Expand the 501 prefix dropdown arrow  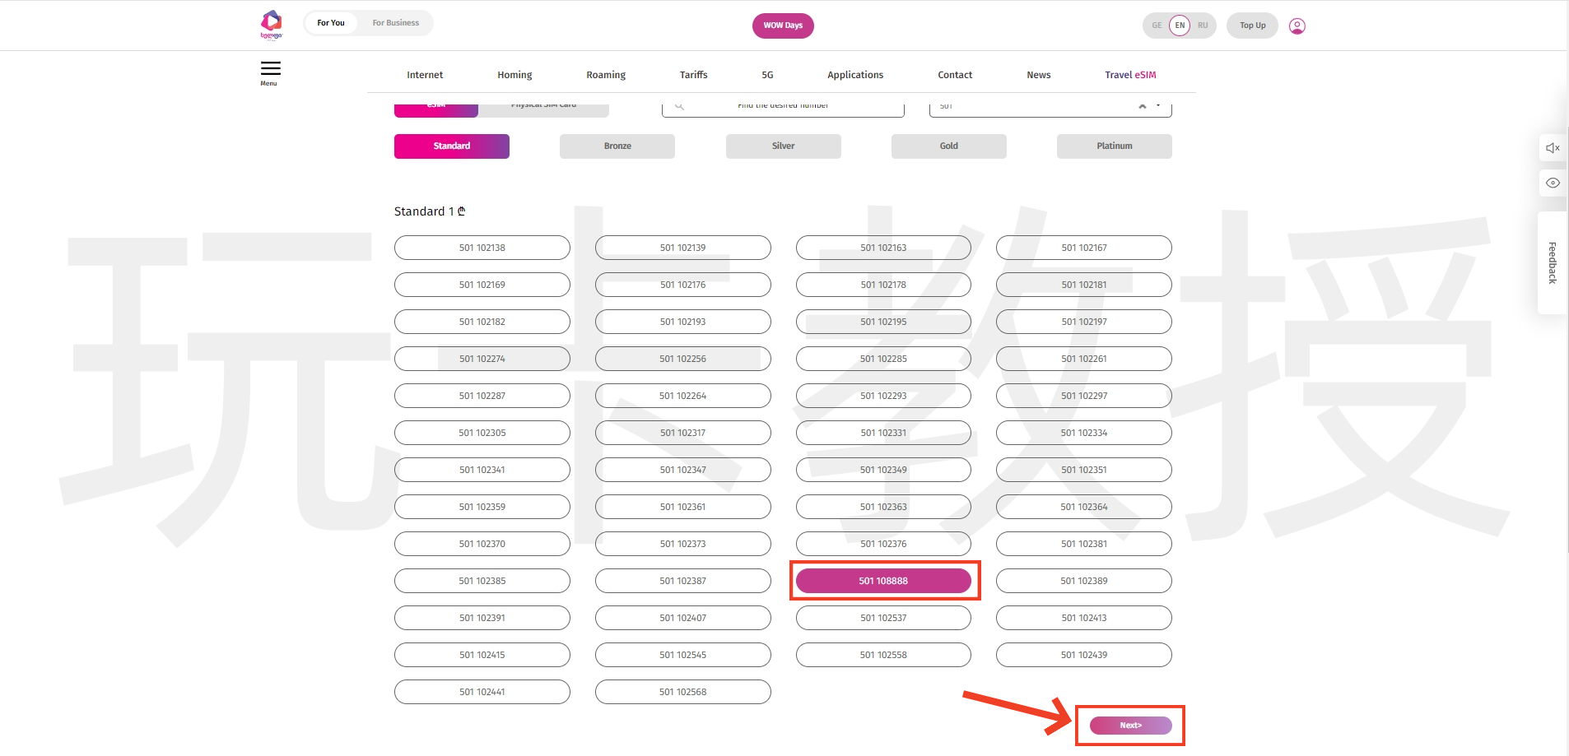1158,106
